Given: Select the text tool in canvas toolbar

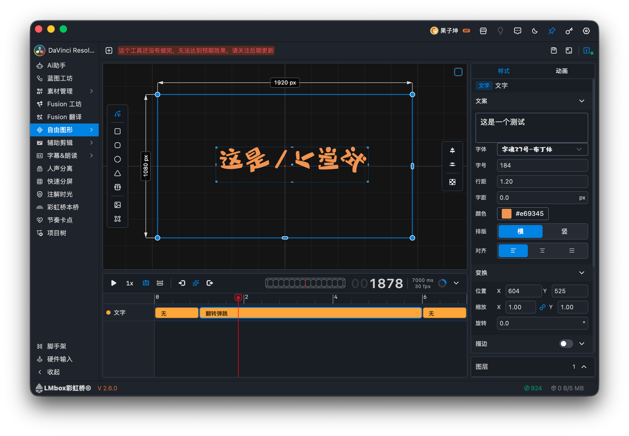Looking at the screenshot, I should (118, 187).
